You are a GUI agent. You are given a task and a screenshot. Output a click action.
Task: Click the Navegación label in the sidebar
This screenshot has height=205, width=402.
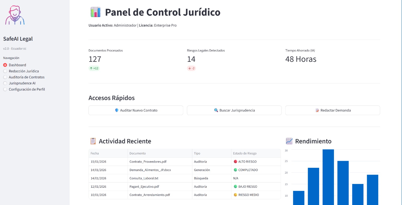(x=11, y=58)
